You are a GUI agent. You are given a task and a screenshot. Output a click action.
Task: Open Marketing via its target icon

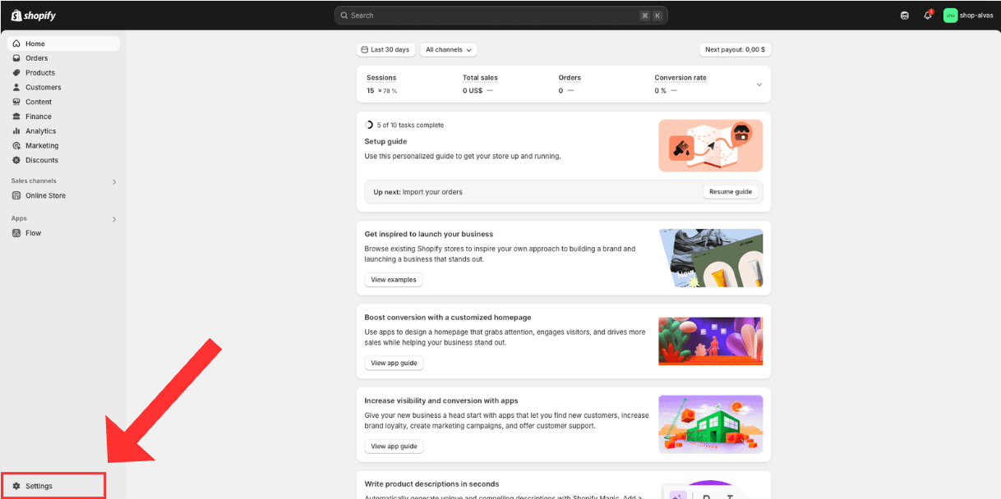coord(16,145)
